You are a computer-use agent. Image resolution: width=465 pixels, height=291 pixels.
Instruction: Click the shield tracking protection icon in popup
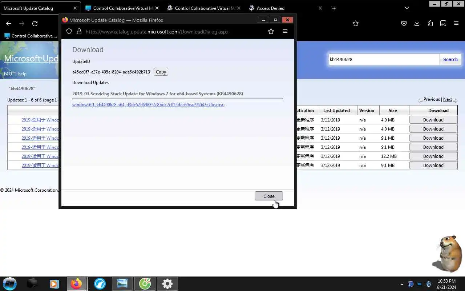[x=69, y=32]
